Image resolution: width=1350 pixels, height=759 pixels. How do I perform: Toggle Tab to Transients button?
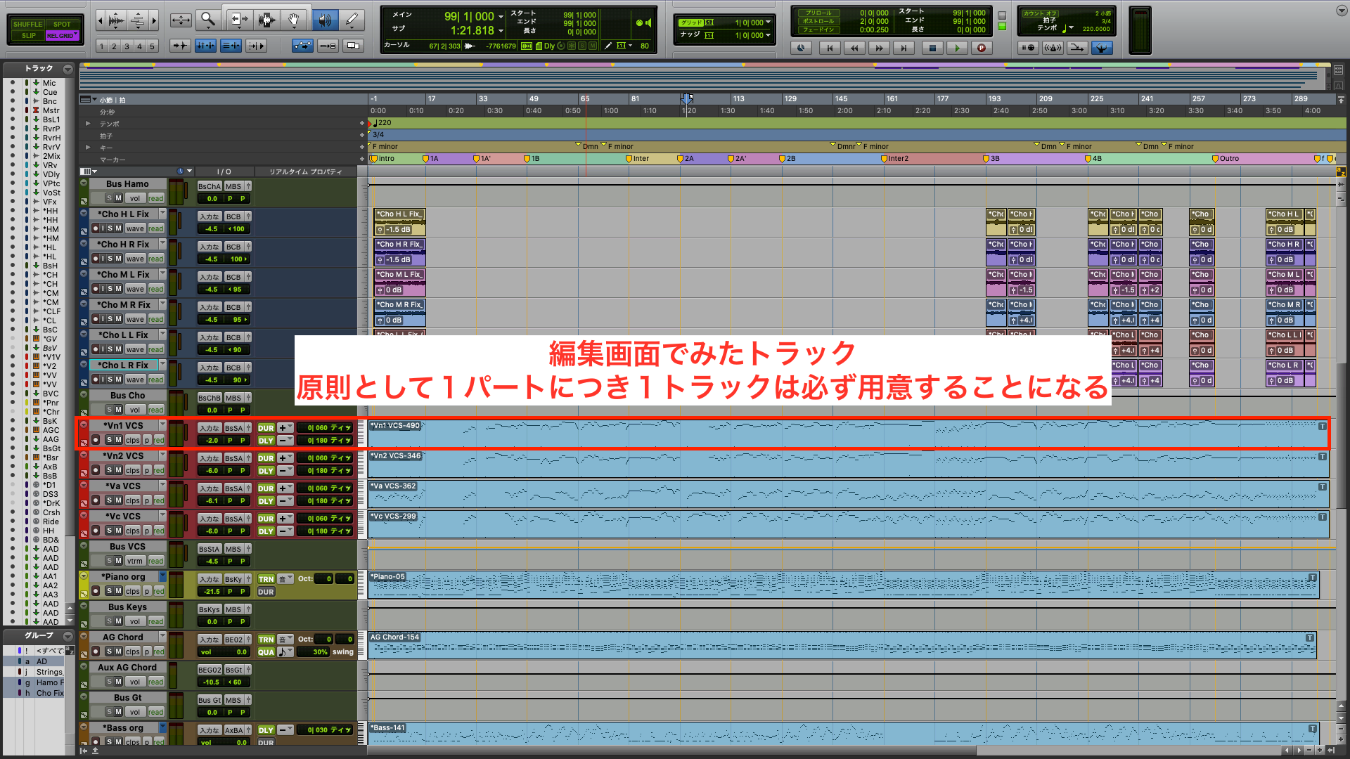(181, 46)
